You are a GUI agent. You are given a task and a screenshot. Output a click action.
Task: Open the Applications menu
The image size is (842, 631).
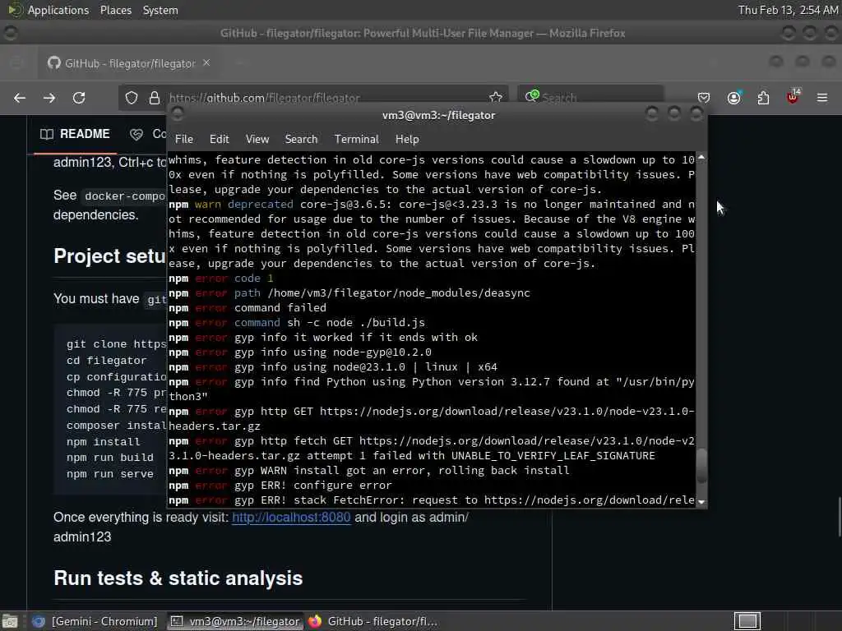(58, 10)
